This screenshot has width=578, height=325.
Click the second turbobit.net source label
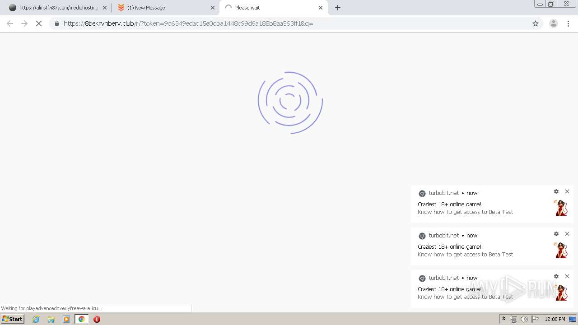point(444,235)
